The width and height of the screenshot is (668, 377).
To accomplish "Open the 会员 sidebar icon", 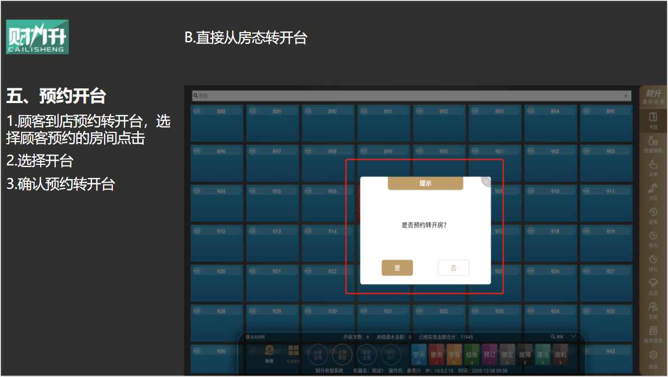I will pos(653,286).
